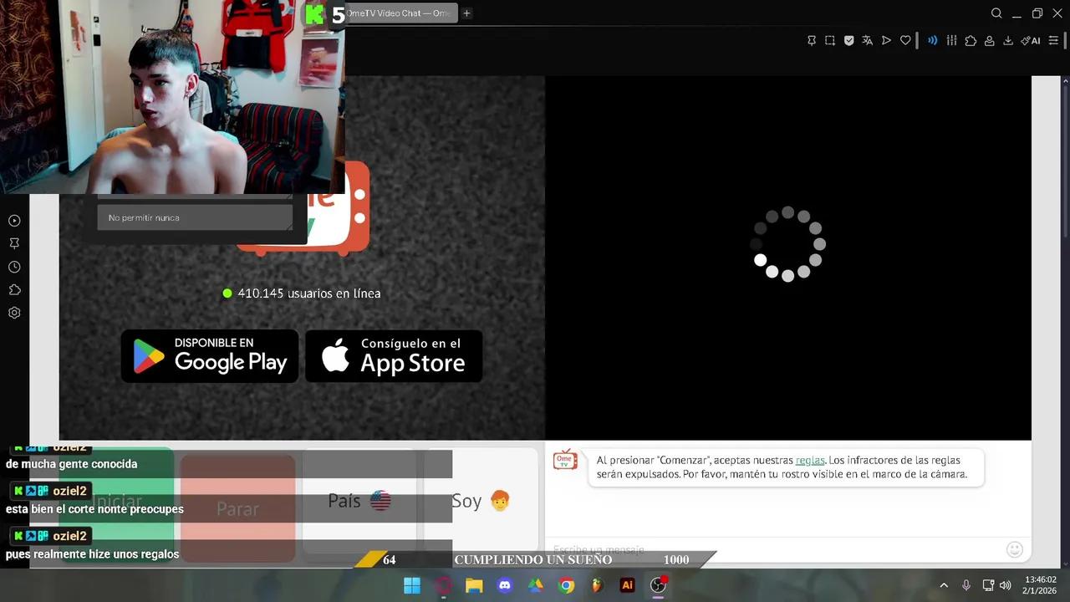
Task: Open Discord from the taskbar
Action: (x=505, y=585)
